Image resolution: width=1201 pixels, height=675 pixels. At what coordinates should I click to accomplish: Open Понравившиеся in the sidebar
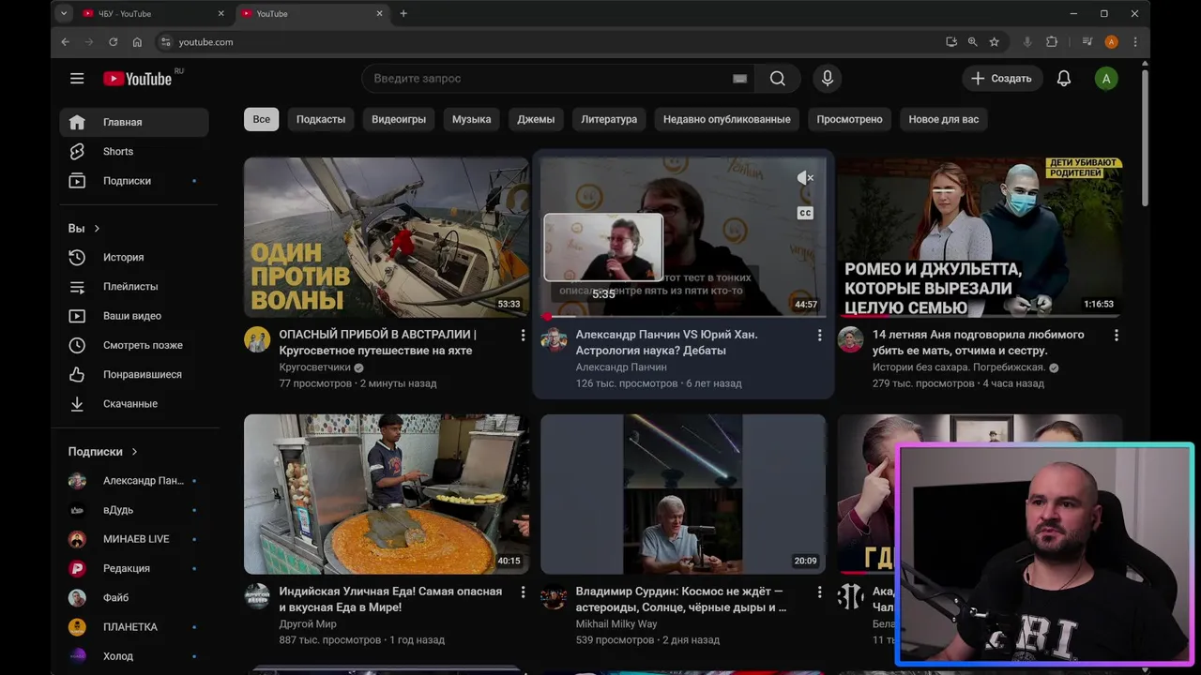point(134,375)
